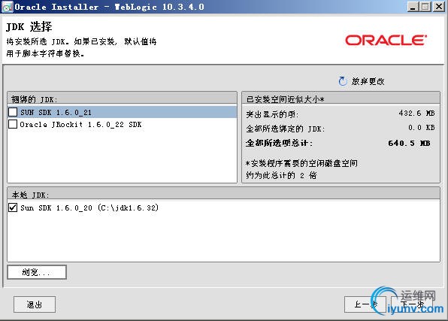
Task: Click the Oracle Installer title bar icon
Action: tap(8, 7)
